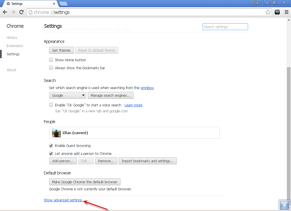
Task: Click the forward navigation arrow
Action: 13,12
